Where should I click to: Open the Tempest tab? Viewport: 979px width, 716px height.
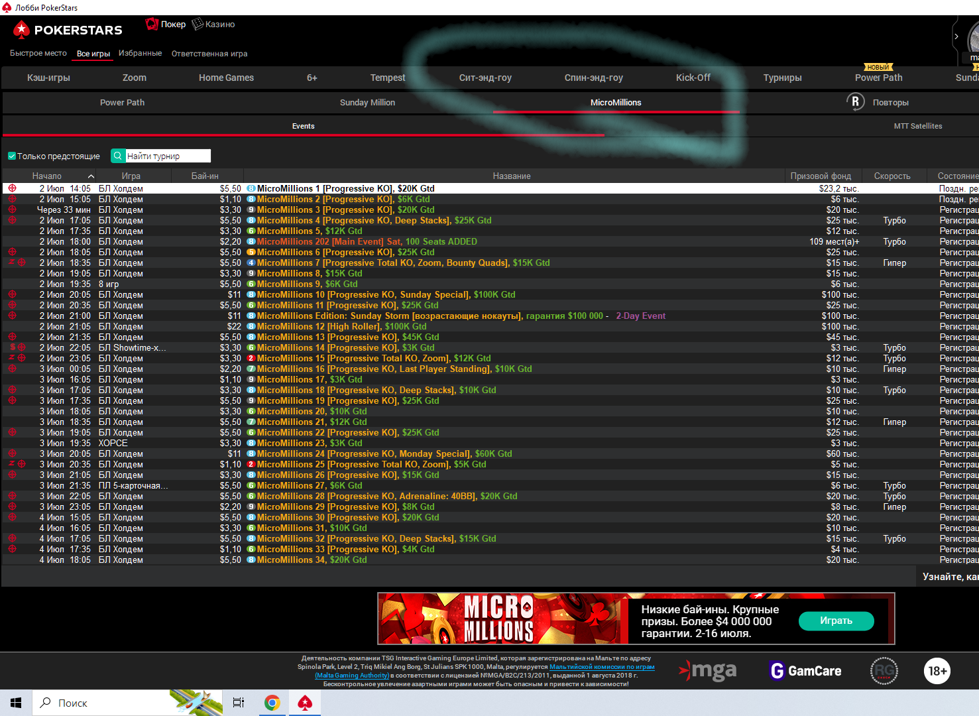tap(388, 78)
